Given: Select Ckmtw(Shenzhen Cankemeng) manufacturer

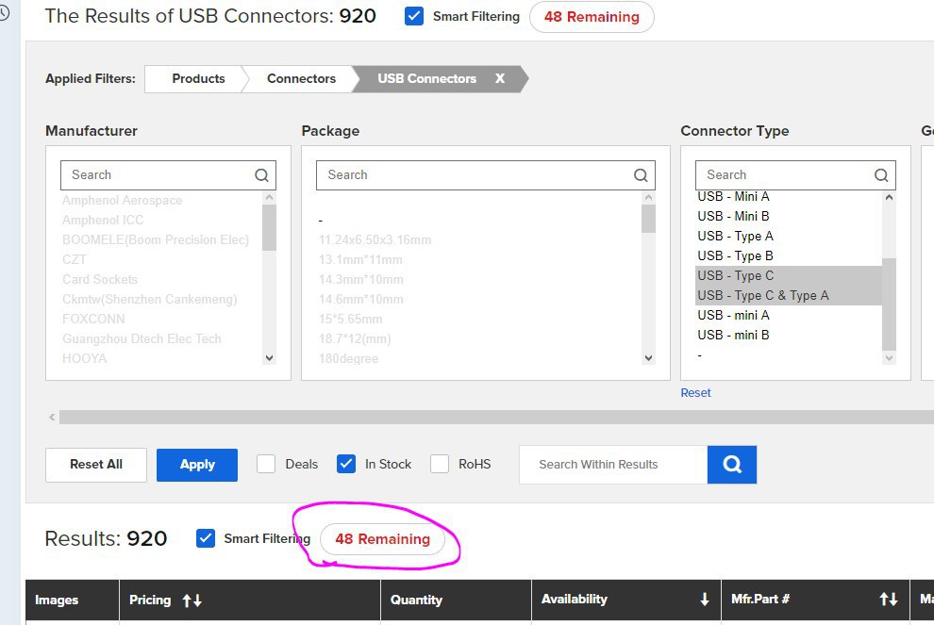Looking at the screenshot, I should (149, 299).
